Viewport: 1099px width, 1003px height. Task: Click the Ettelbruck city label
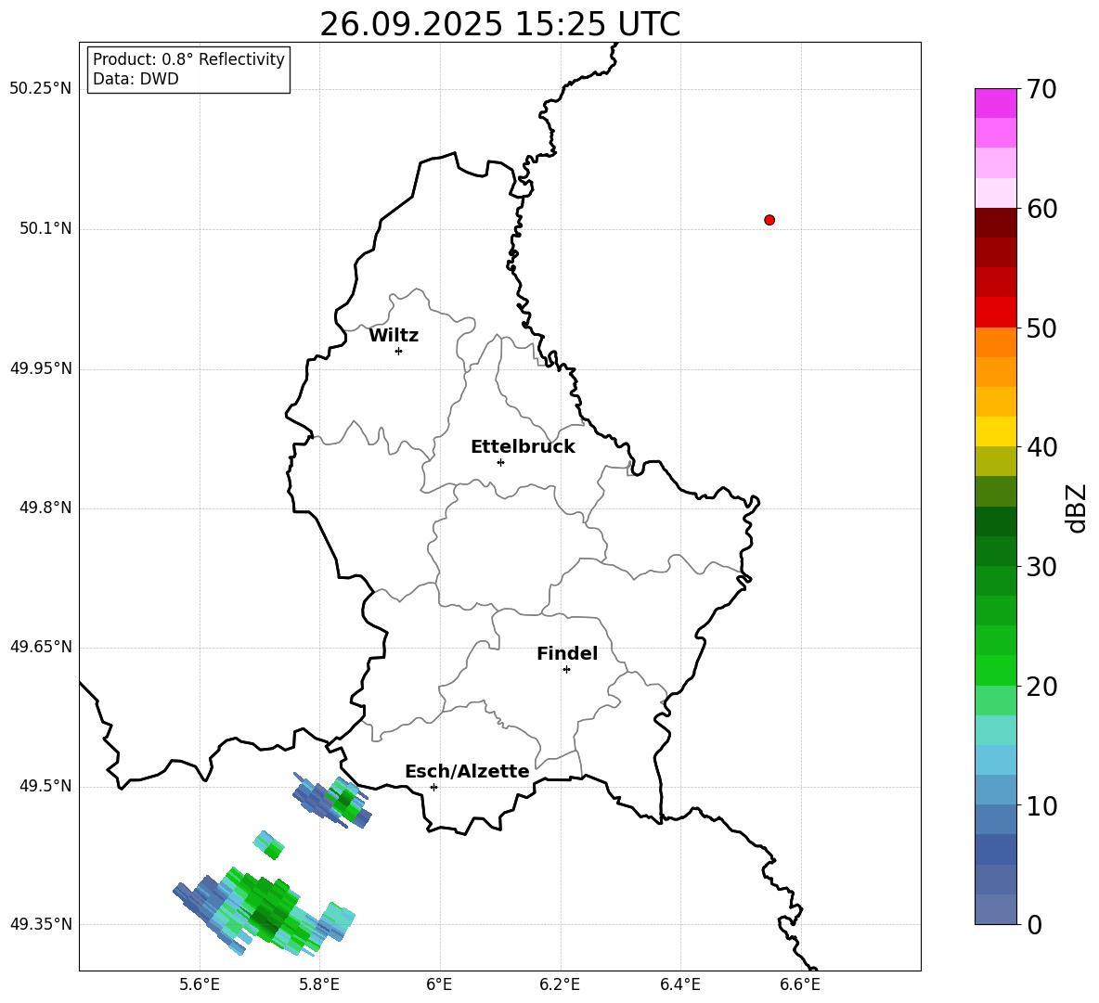click(x=523, y=447)
